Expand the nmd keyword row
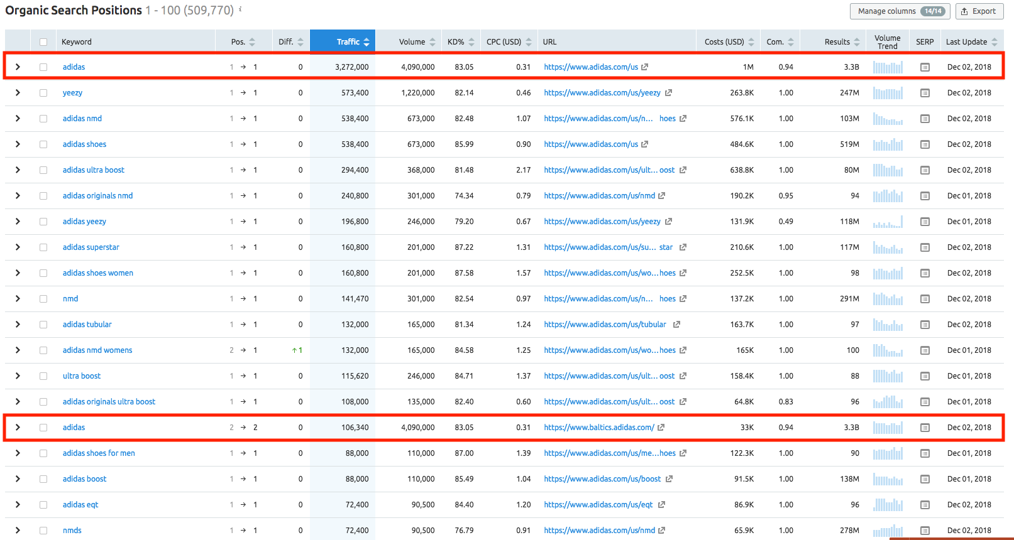The width and height of the screenshot is (1014, 540). click(x=18, y=298)
